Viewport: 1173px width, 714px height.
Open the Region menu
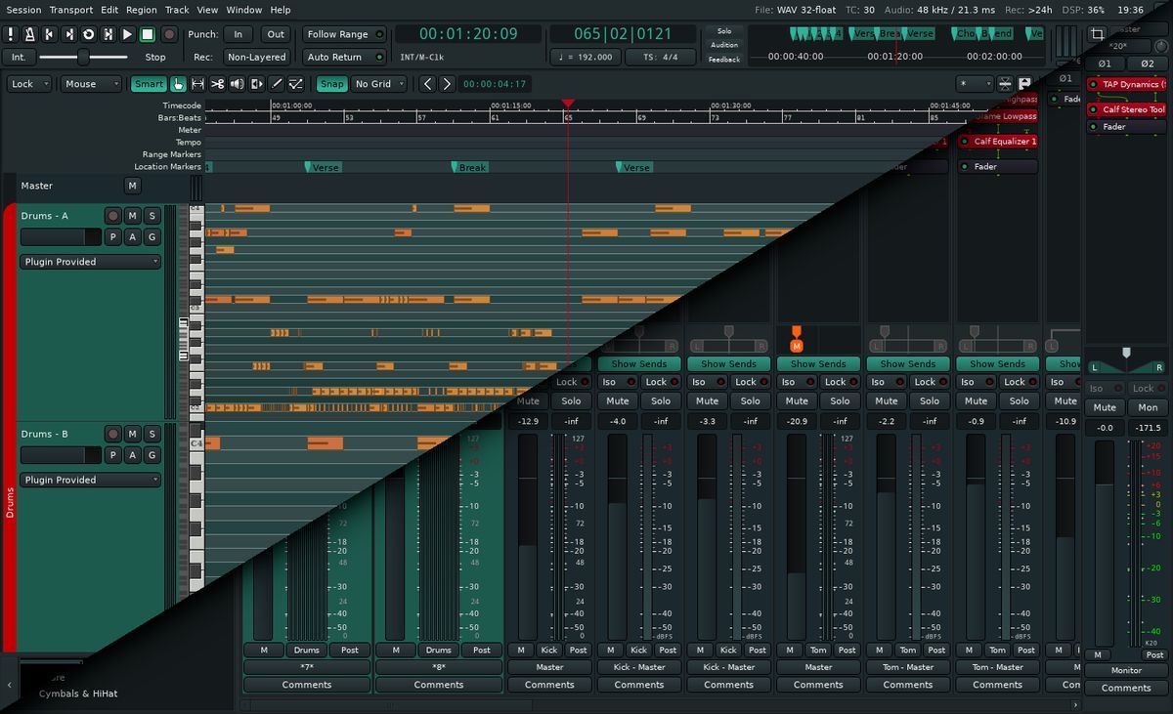point(142,10)
